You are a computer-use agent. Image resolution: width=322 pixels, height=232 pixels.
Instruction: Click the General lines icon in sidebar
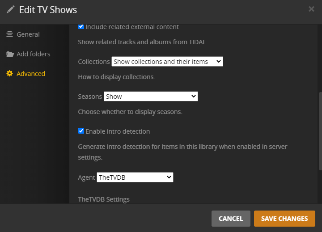9,34
